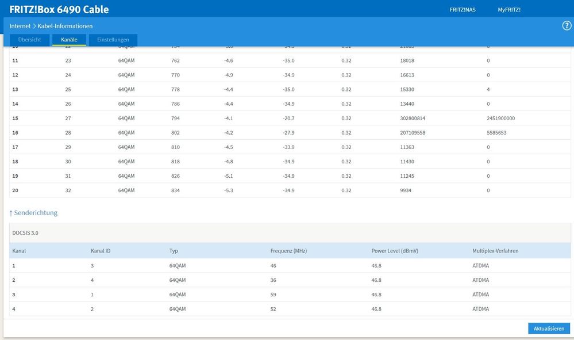
Task: Click upstream frequency 36
Action: 273,280
